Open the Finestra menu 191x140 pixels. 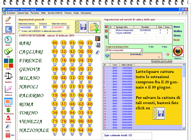pos(68,13)
